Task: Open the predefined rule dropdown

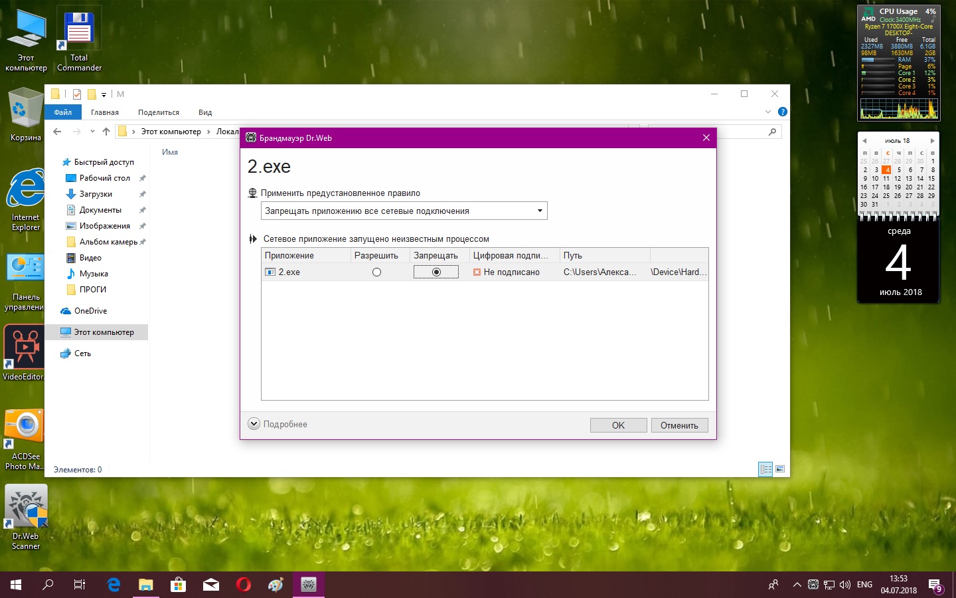Action: pyautogui.click(x=404, y=211)
